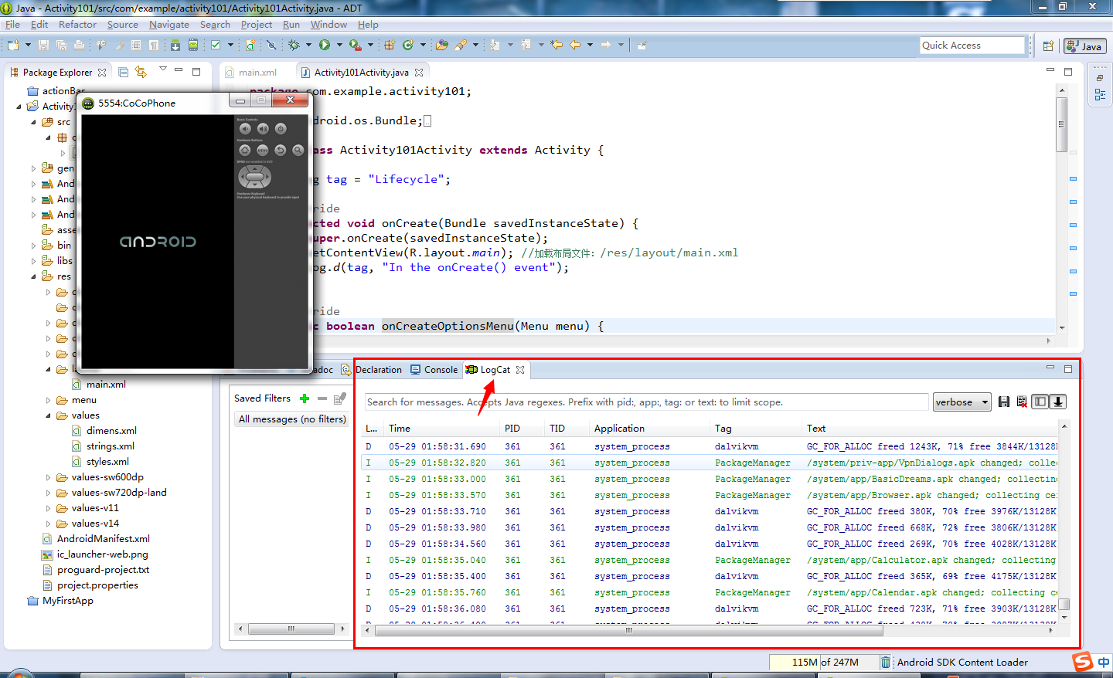Viewport: 1113px width, 678px height.
Task: Click the Last Edit Location arrow icon
Action: click(x=556, y=45)
